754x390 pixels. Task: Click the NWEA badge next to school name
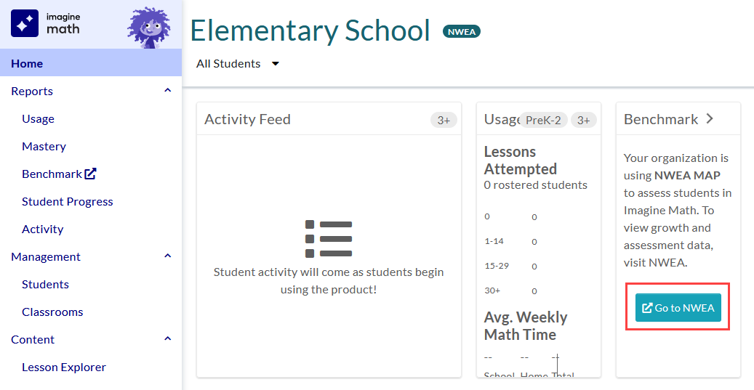(x=462, y=32)
